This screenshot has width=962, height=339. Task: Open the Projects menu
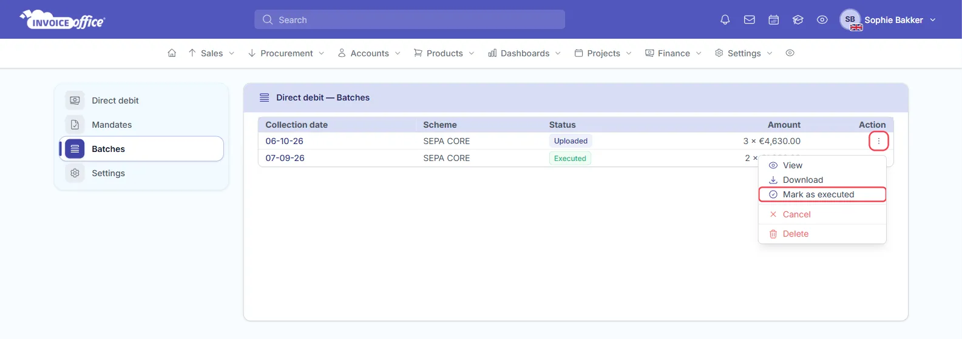click(x=603, y=53)
